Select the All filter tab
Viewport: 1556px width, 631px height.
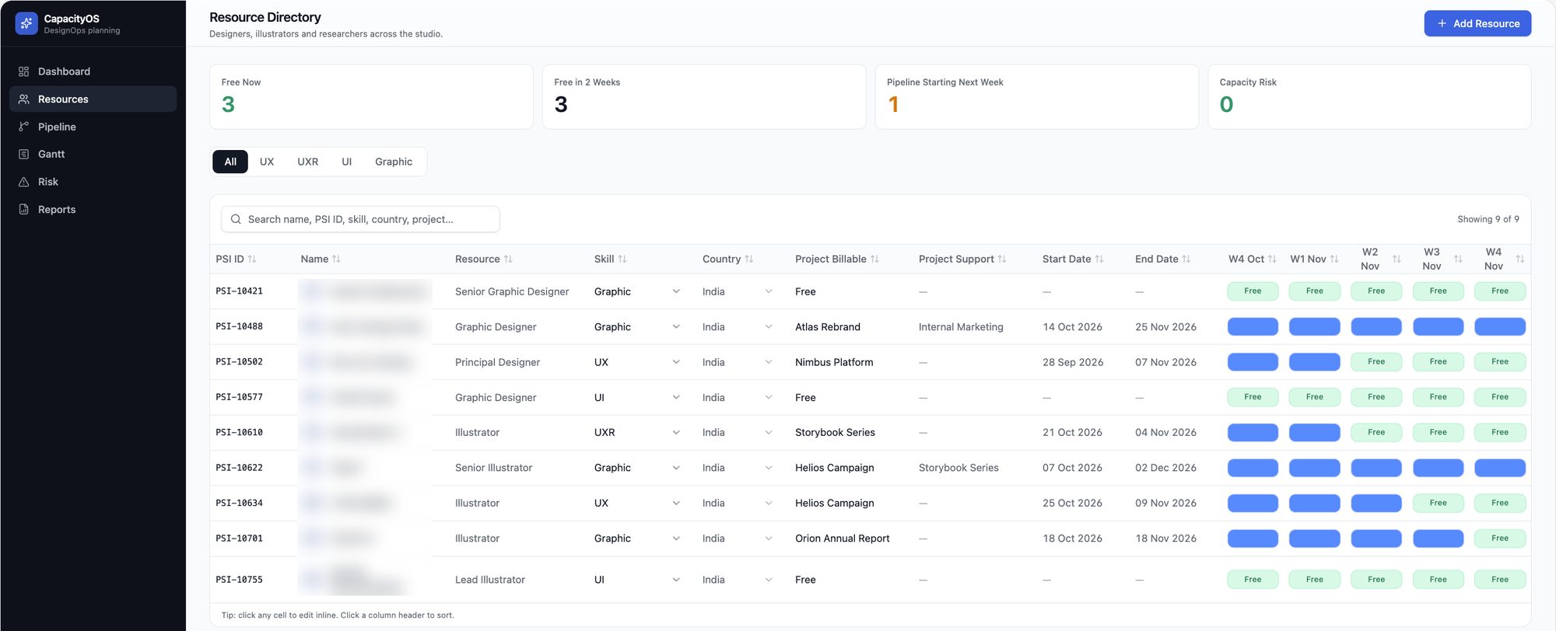click(x=230, y=162)
